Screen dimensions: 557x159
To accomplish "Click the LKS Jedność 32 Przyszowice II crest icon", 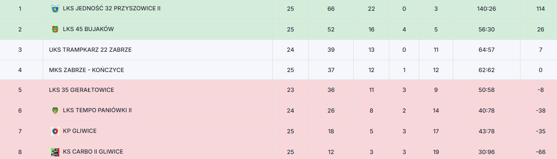I will click(55, 9).
